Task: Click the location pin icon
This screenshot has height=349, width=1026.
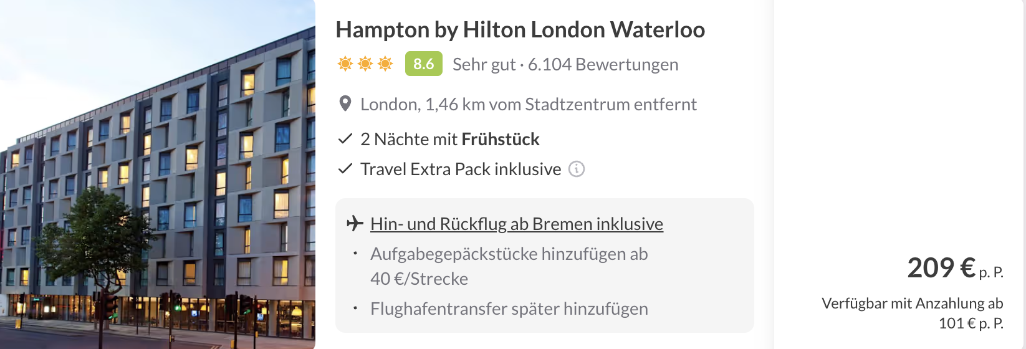Action: pos(345,103)
